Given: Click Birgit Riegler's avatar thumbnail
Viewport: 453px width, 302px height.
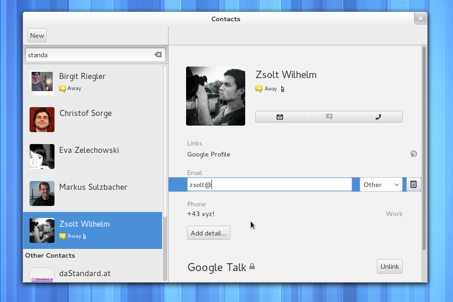Looking at the screenshot, I should pos(42,82).
